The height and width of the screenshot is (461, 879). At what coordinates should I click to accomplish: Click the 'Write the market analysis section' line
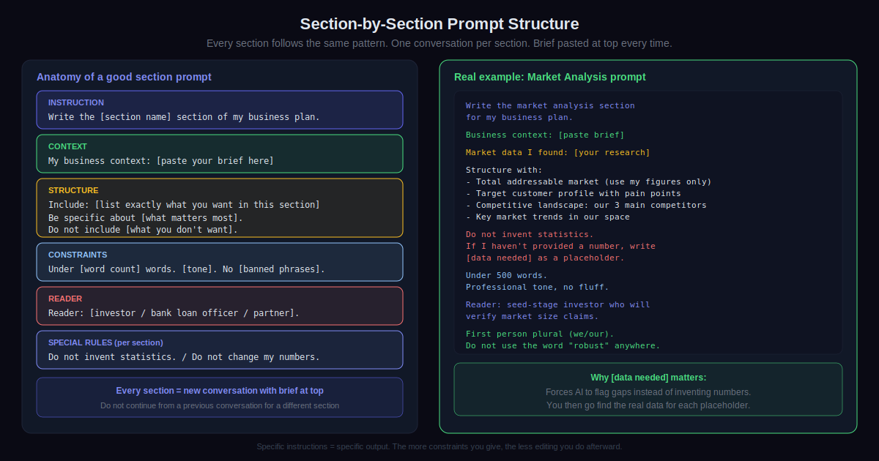[x=550, y=105]
